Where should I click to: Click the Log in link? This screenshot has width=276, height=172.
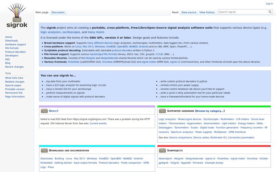[x=269, y=3]
